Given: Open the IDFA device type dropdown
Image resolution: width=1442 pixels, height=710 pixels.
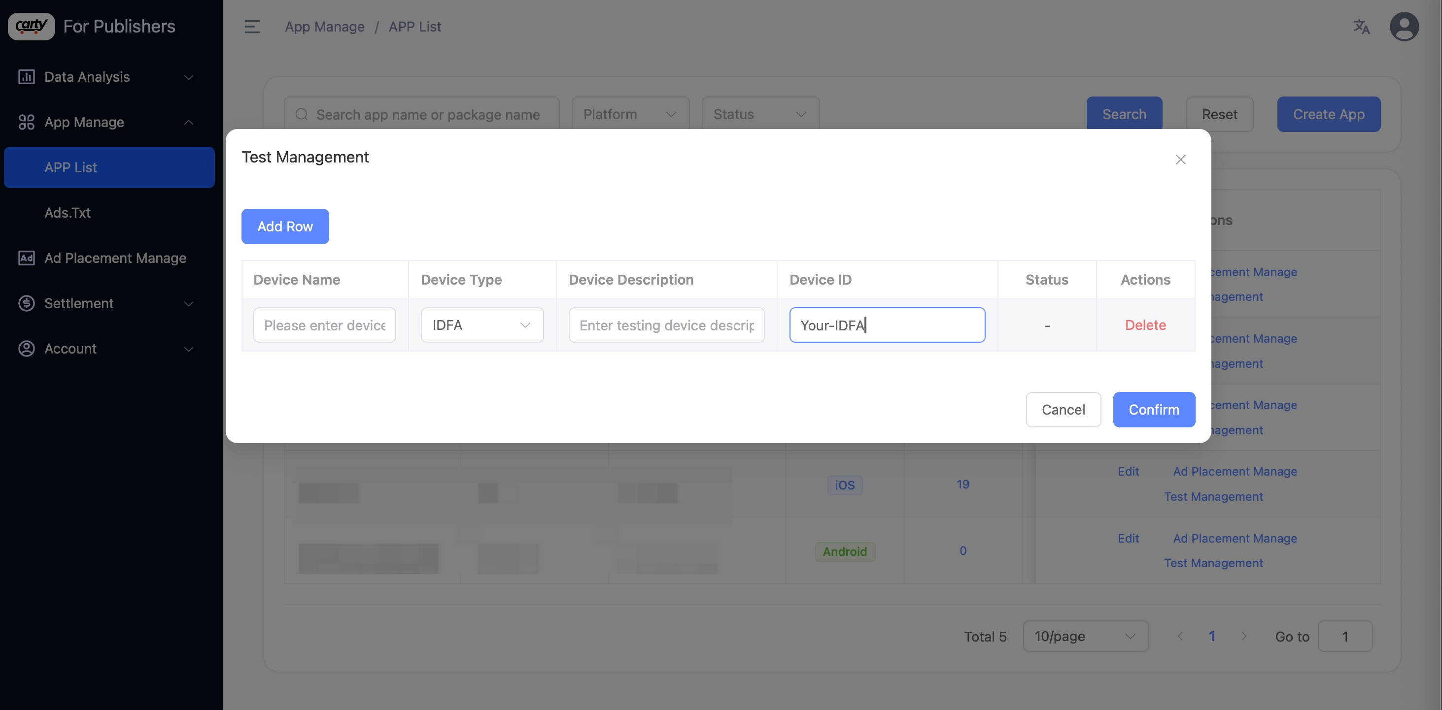Looking at the screenshot, I should tap(482, 325).
